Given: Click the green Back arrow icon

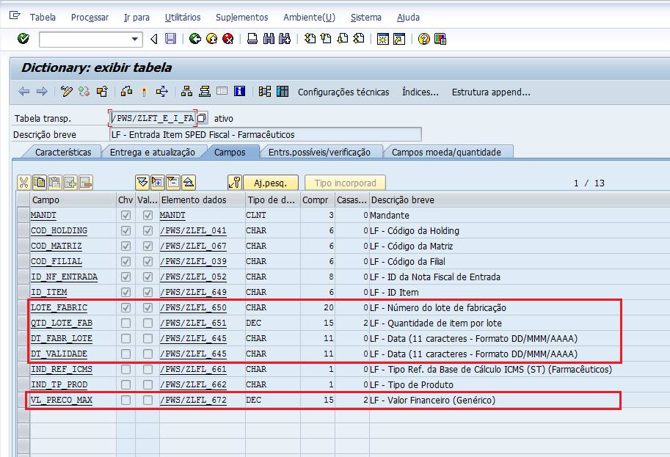Looking at the screenshot, I should [x=194, y=39].
